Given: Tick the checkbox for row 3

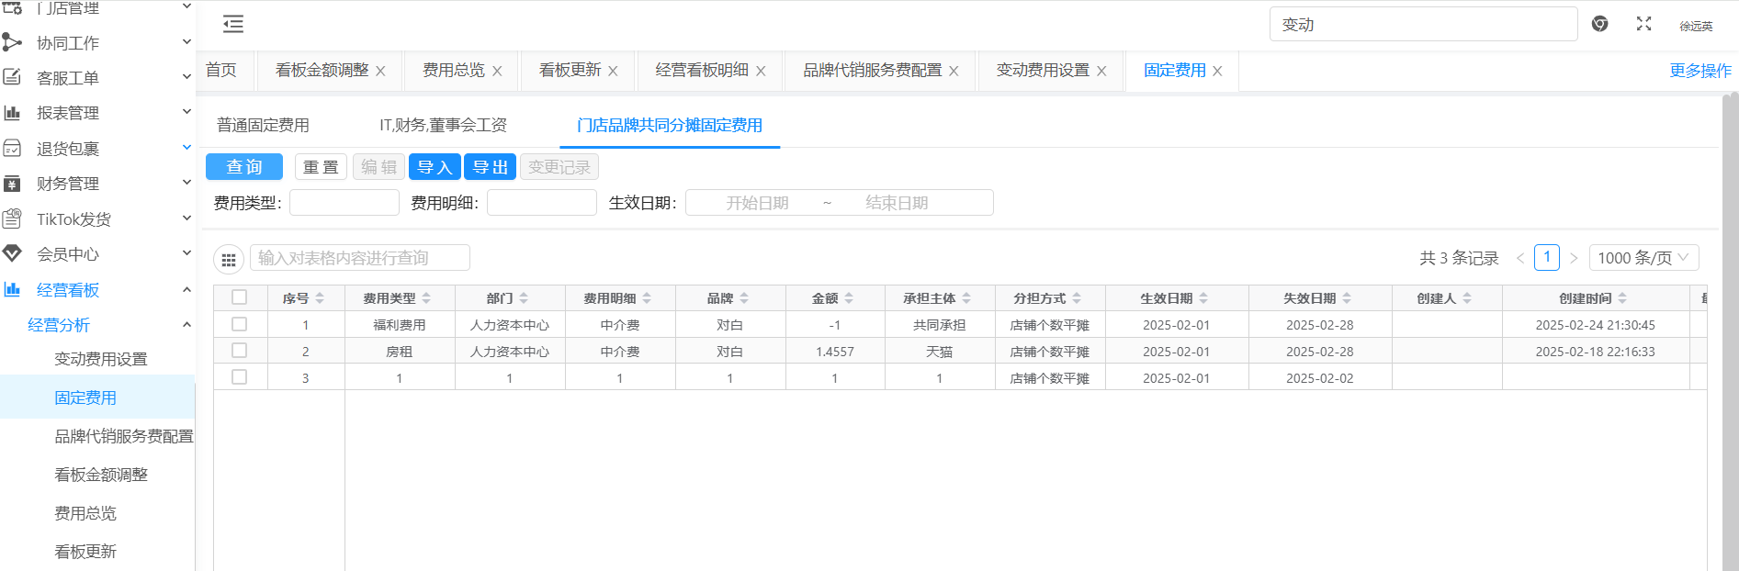Looking at the screenshot, I should 240,377.
